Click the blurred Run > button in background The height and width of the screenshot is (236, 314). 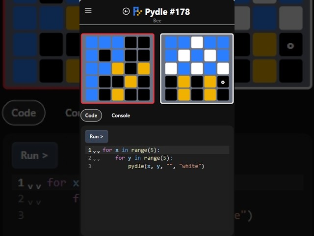click(35, 155)
